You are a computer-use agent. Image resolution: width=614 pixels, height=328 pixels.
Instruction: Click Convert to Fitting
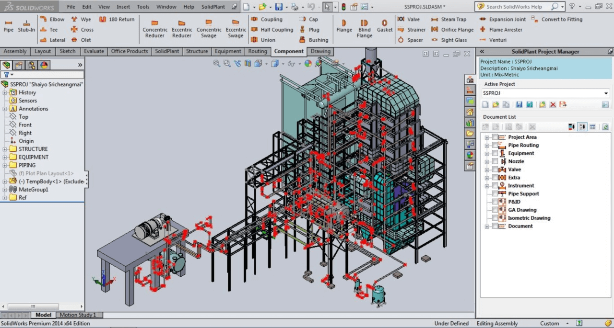tap(557, 19)
